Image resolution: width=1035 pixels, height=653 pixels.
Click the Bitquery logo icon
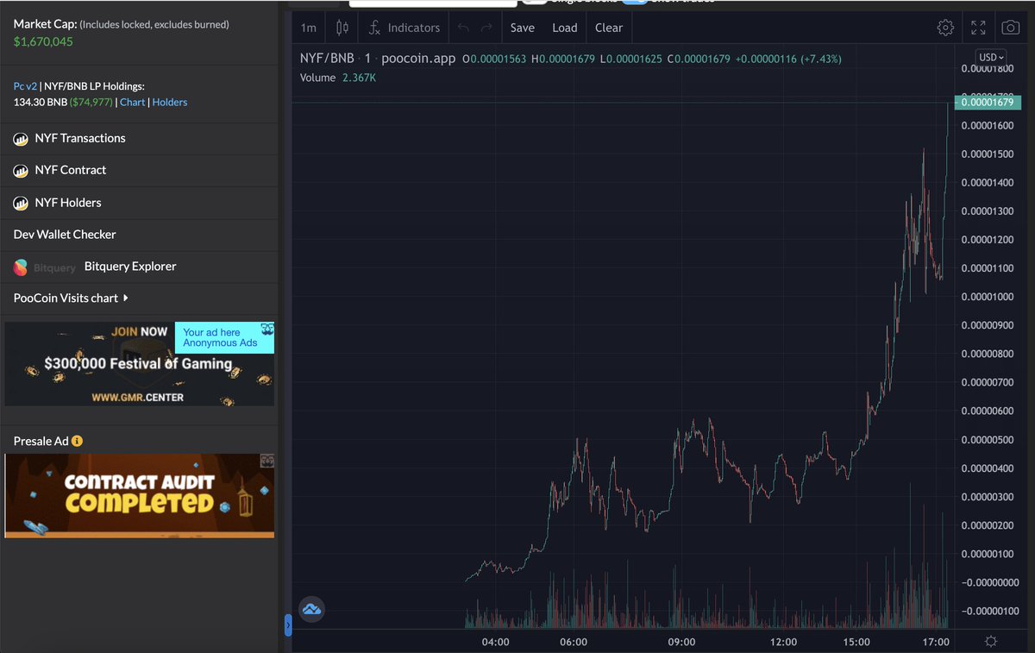tap(21, 267)
